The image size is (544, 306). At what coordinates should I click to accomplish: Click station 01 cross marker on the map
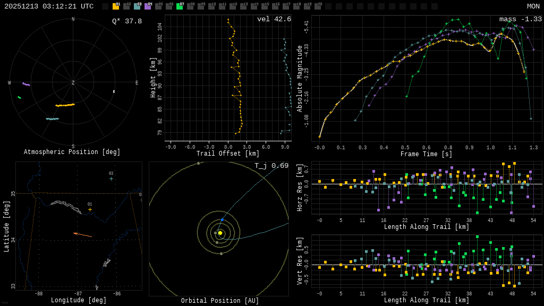coord(90,209)
